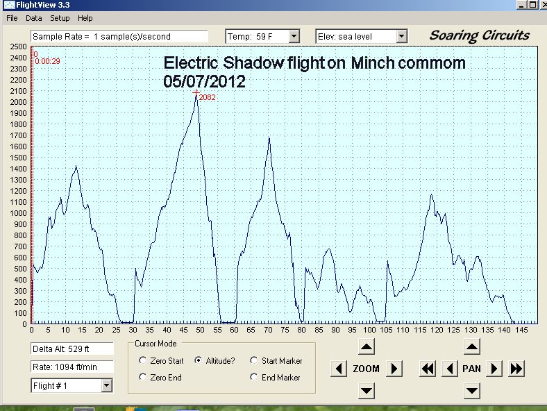
Task: Click the ZOOM up arrow button
Action: click(367, 347)
